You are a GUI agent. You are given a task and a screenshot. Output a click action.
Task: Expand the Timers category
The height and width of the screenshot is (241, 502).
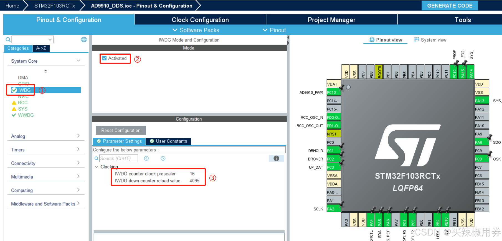[78, 149]
